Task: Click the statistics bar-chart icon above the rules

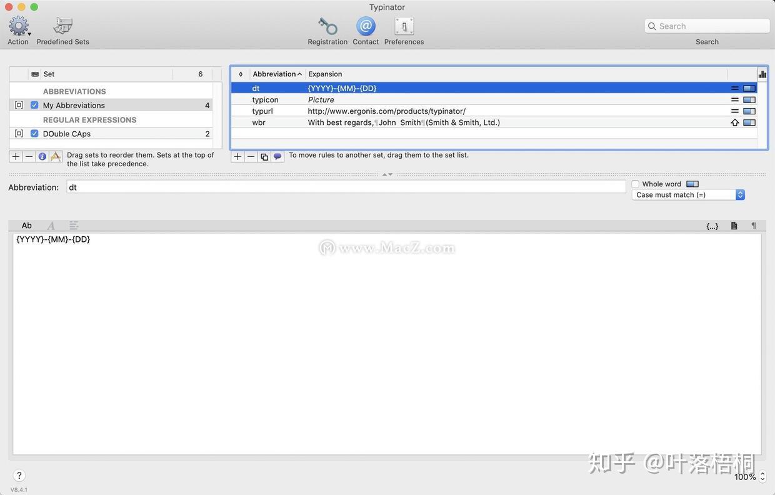Action: [x=761, y=73]
